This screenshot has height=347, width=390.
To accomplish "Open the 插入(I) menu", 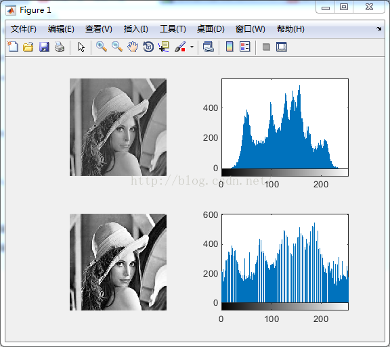I will pyautogui.click(x=136, y=29).
